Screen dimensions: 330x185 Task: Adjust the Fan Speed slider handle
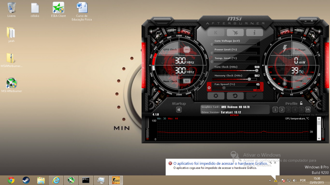[x=224, y=88]
